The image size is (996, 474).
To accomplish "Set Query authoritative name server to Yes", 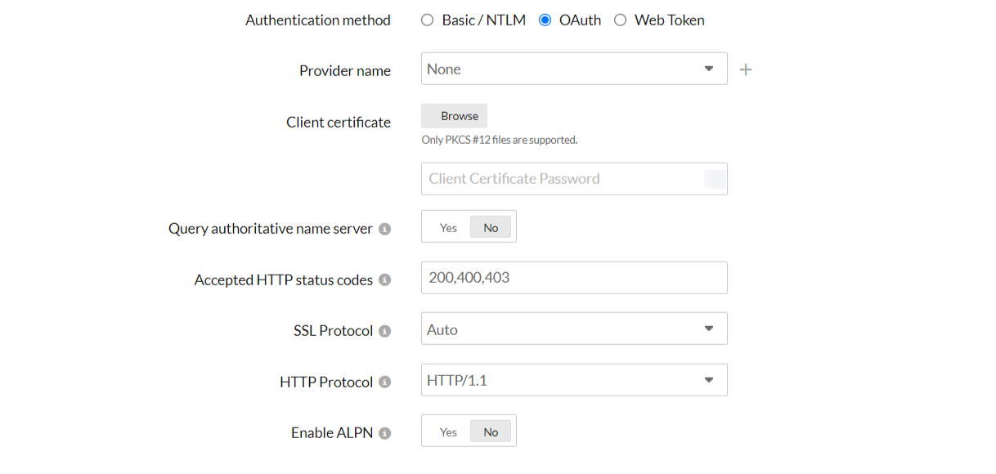I will pos(448,228).
